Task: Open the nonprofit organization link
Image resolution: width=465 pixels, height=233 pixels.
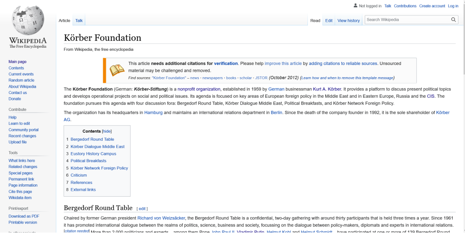Action: click(x=199, y=89)
